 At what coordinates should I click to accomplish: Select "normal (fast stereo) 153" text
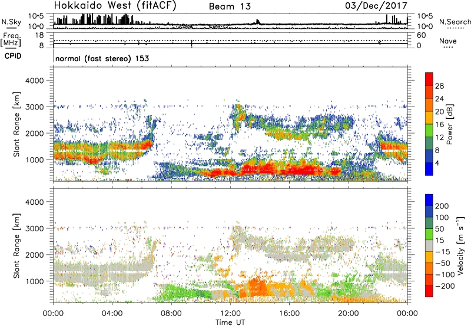102,58
